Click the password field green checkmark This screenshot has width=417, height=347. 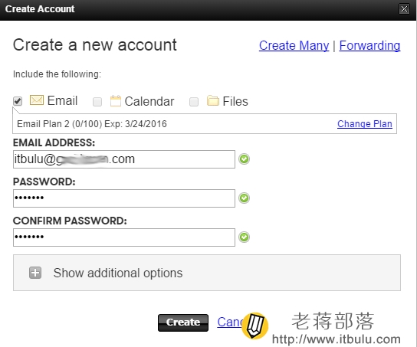(x=244, y=198)
